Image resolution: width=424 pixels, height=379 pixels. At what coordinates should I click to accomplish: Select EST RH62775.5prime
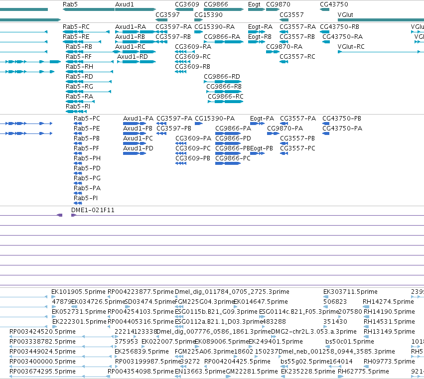[363, 372]
